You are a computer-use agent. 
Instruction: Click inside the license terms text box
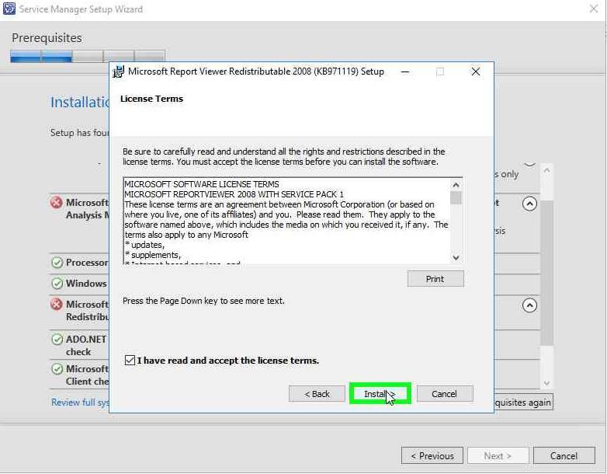287,221
